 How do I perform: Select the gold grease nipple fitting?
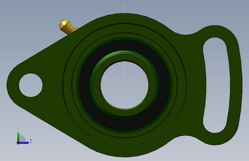click(x=67, y=27)
